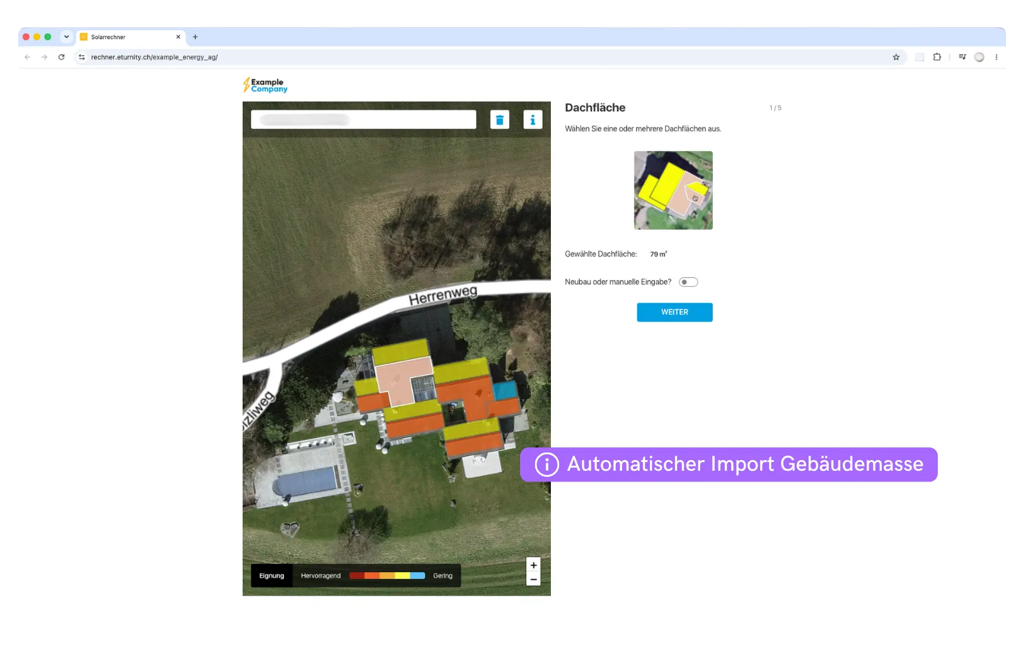1023x668 pixels.
Task: Click the Gering legend label
Action: click(442, 576)
